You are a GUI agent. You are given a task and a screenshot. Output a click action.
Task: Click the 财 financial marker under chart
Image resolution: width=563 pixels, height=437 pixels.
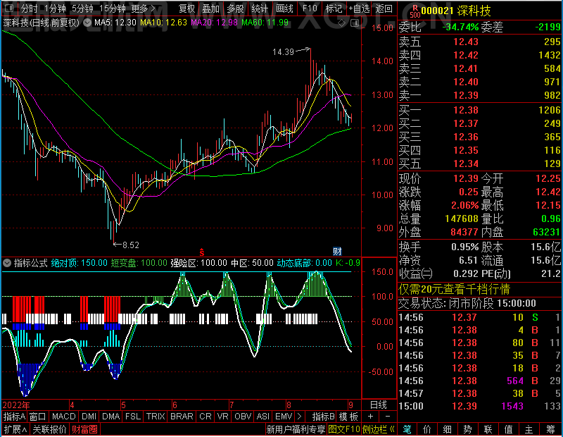[x=337, y=251]
